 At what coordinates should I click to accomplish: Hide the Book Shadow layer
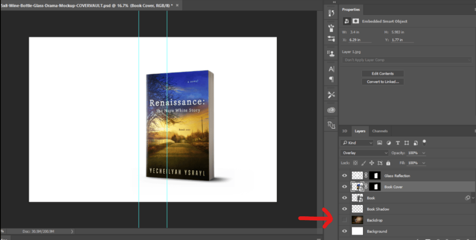tap(344, 209)
